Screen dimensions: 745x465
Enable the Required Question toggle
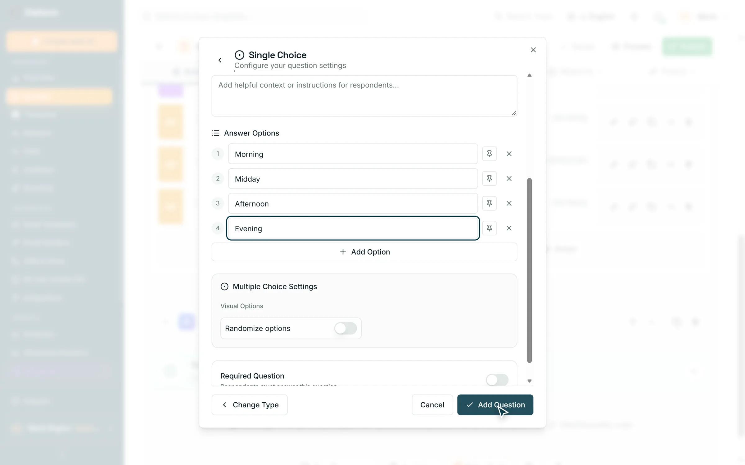click(x=497, y=380)
